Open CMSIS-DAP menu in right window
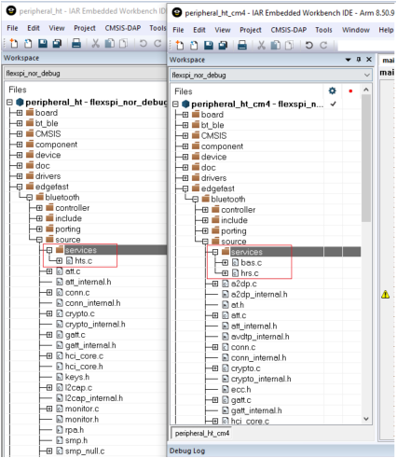 click(289, 30)
